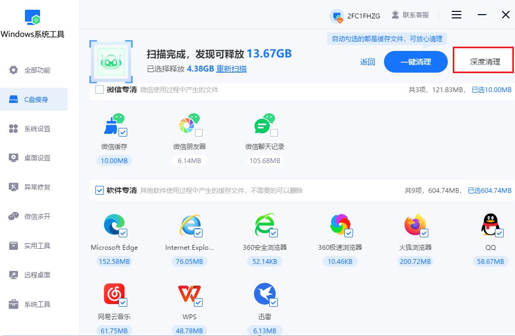This screenshot has height=336, width=515.
Task: Click the 360安全浏览器 icon
Action: [x=264, y=224]
